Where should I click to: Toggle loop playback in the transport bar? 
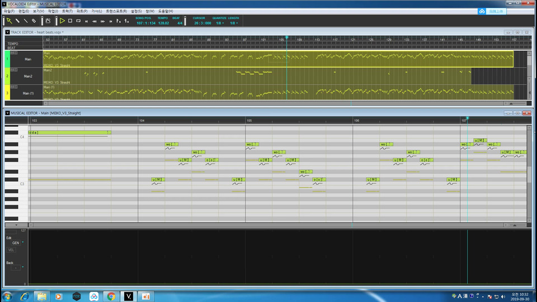(78, 21)
